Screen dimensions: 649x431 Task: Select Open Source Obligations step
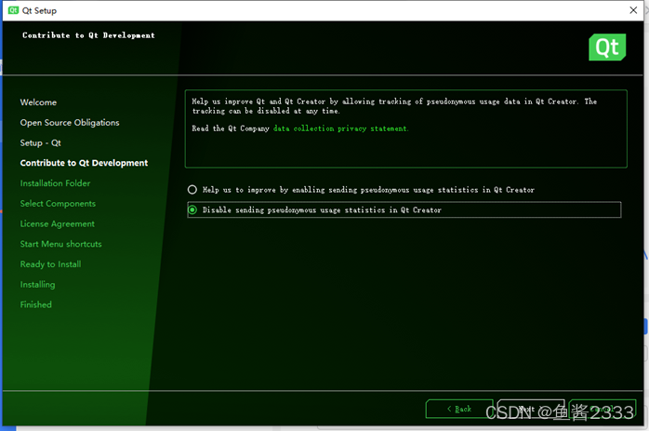click(x=70, y=123)
